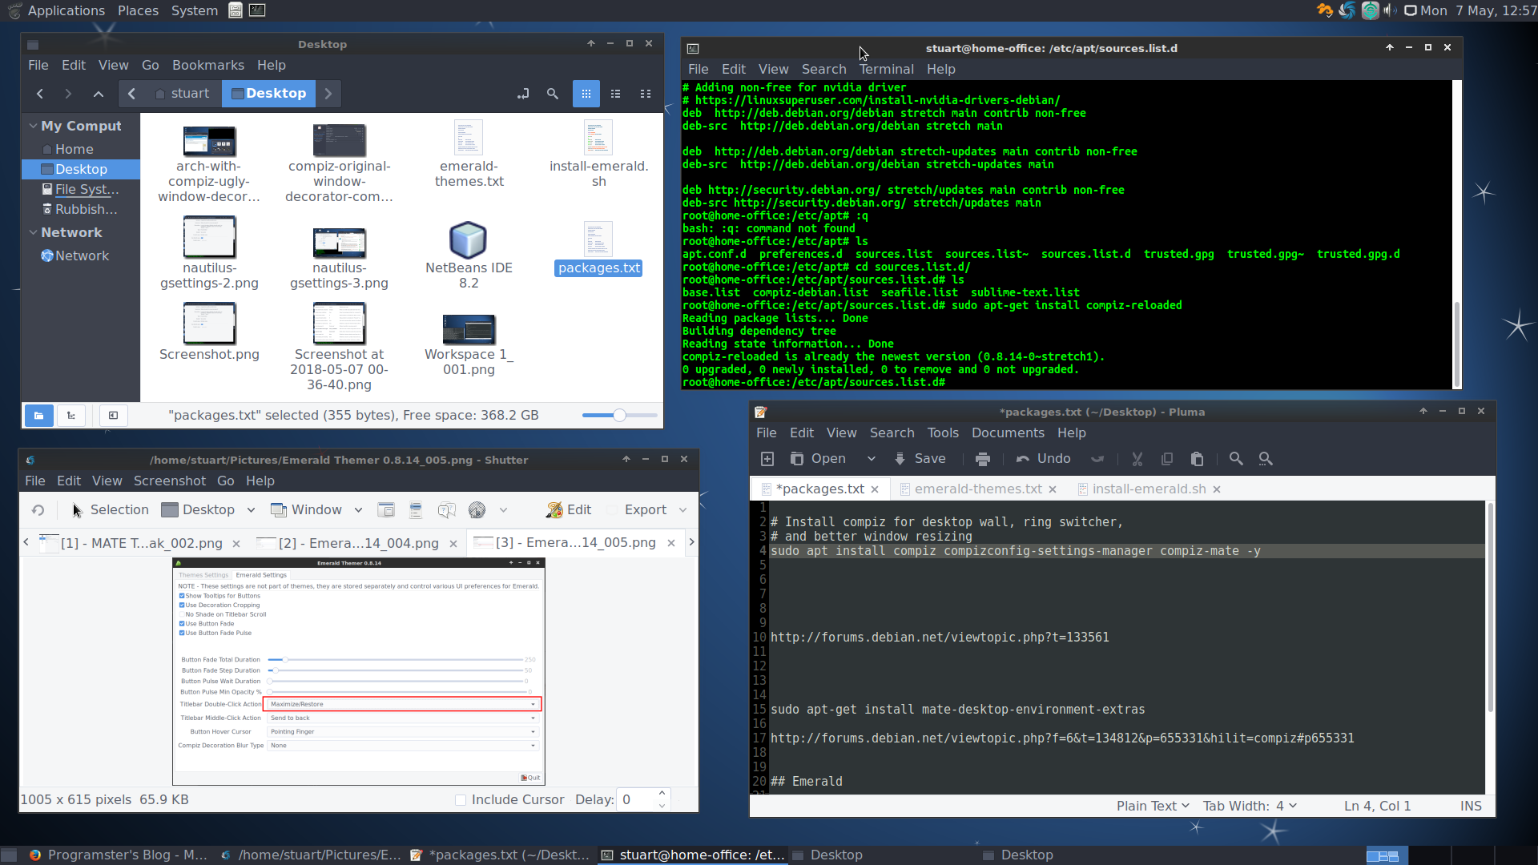The width and height of the screenshot is (1538, 865).
Task: Expand Plain Text language dropdown in Pluma
Action: click(x=1150, y=805)
